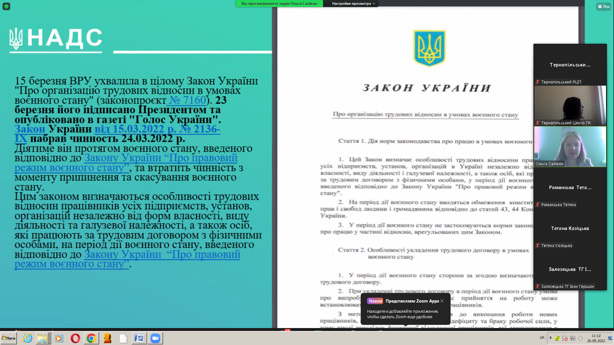
Task: Open Action Center flag tray icon
Action: (x=565, y=338)
